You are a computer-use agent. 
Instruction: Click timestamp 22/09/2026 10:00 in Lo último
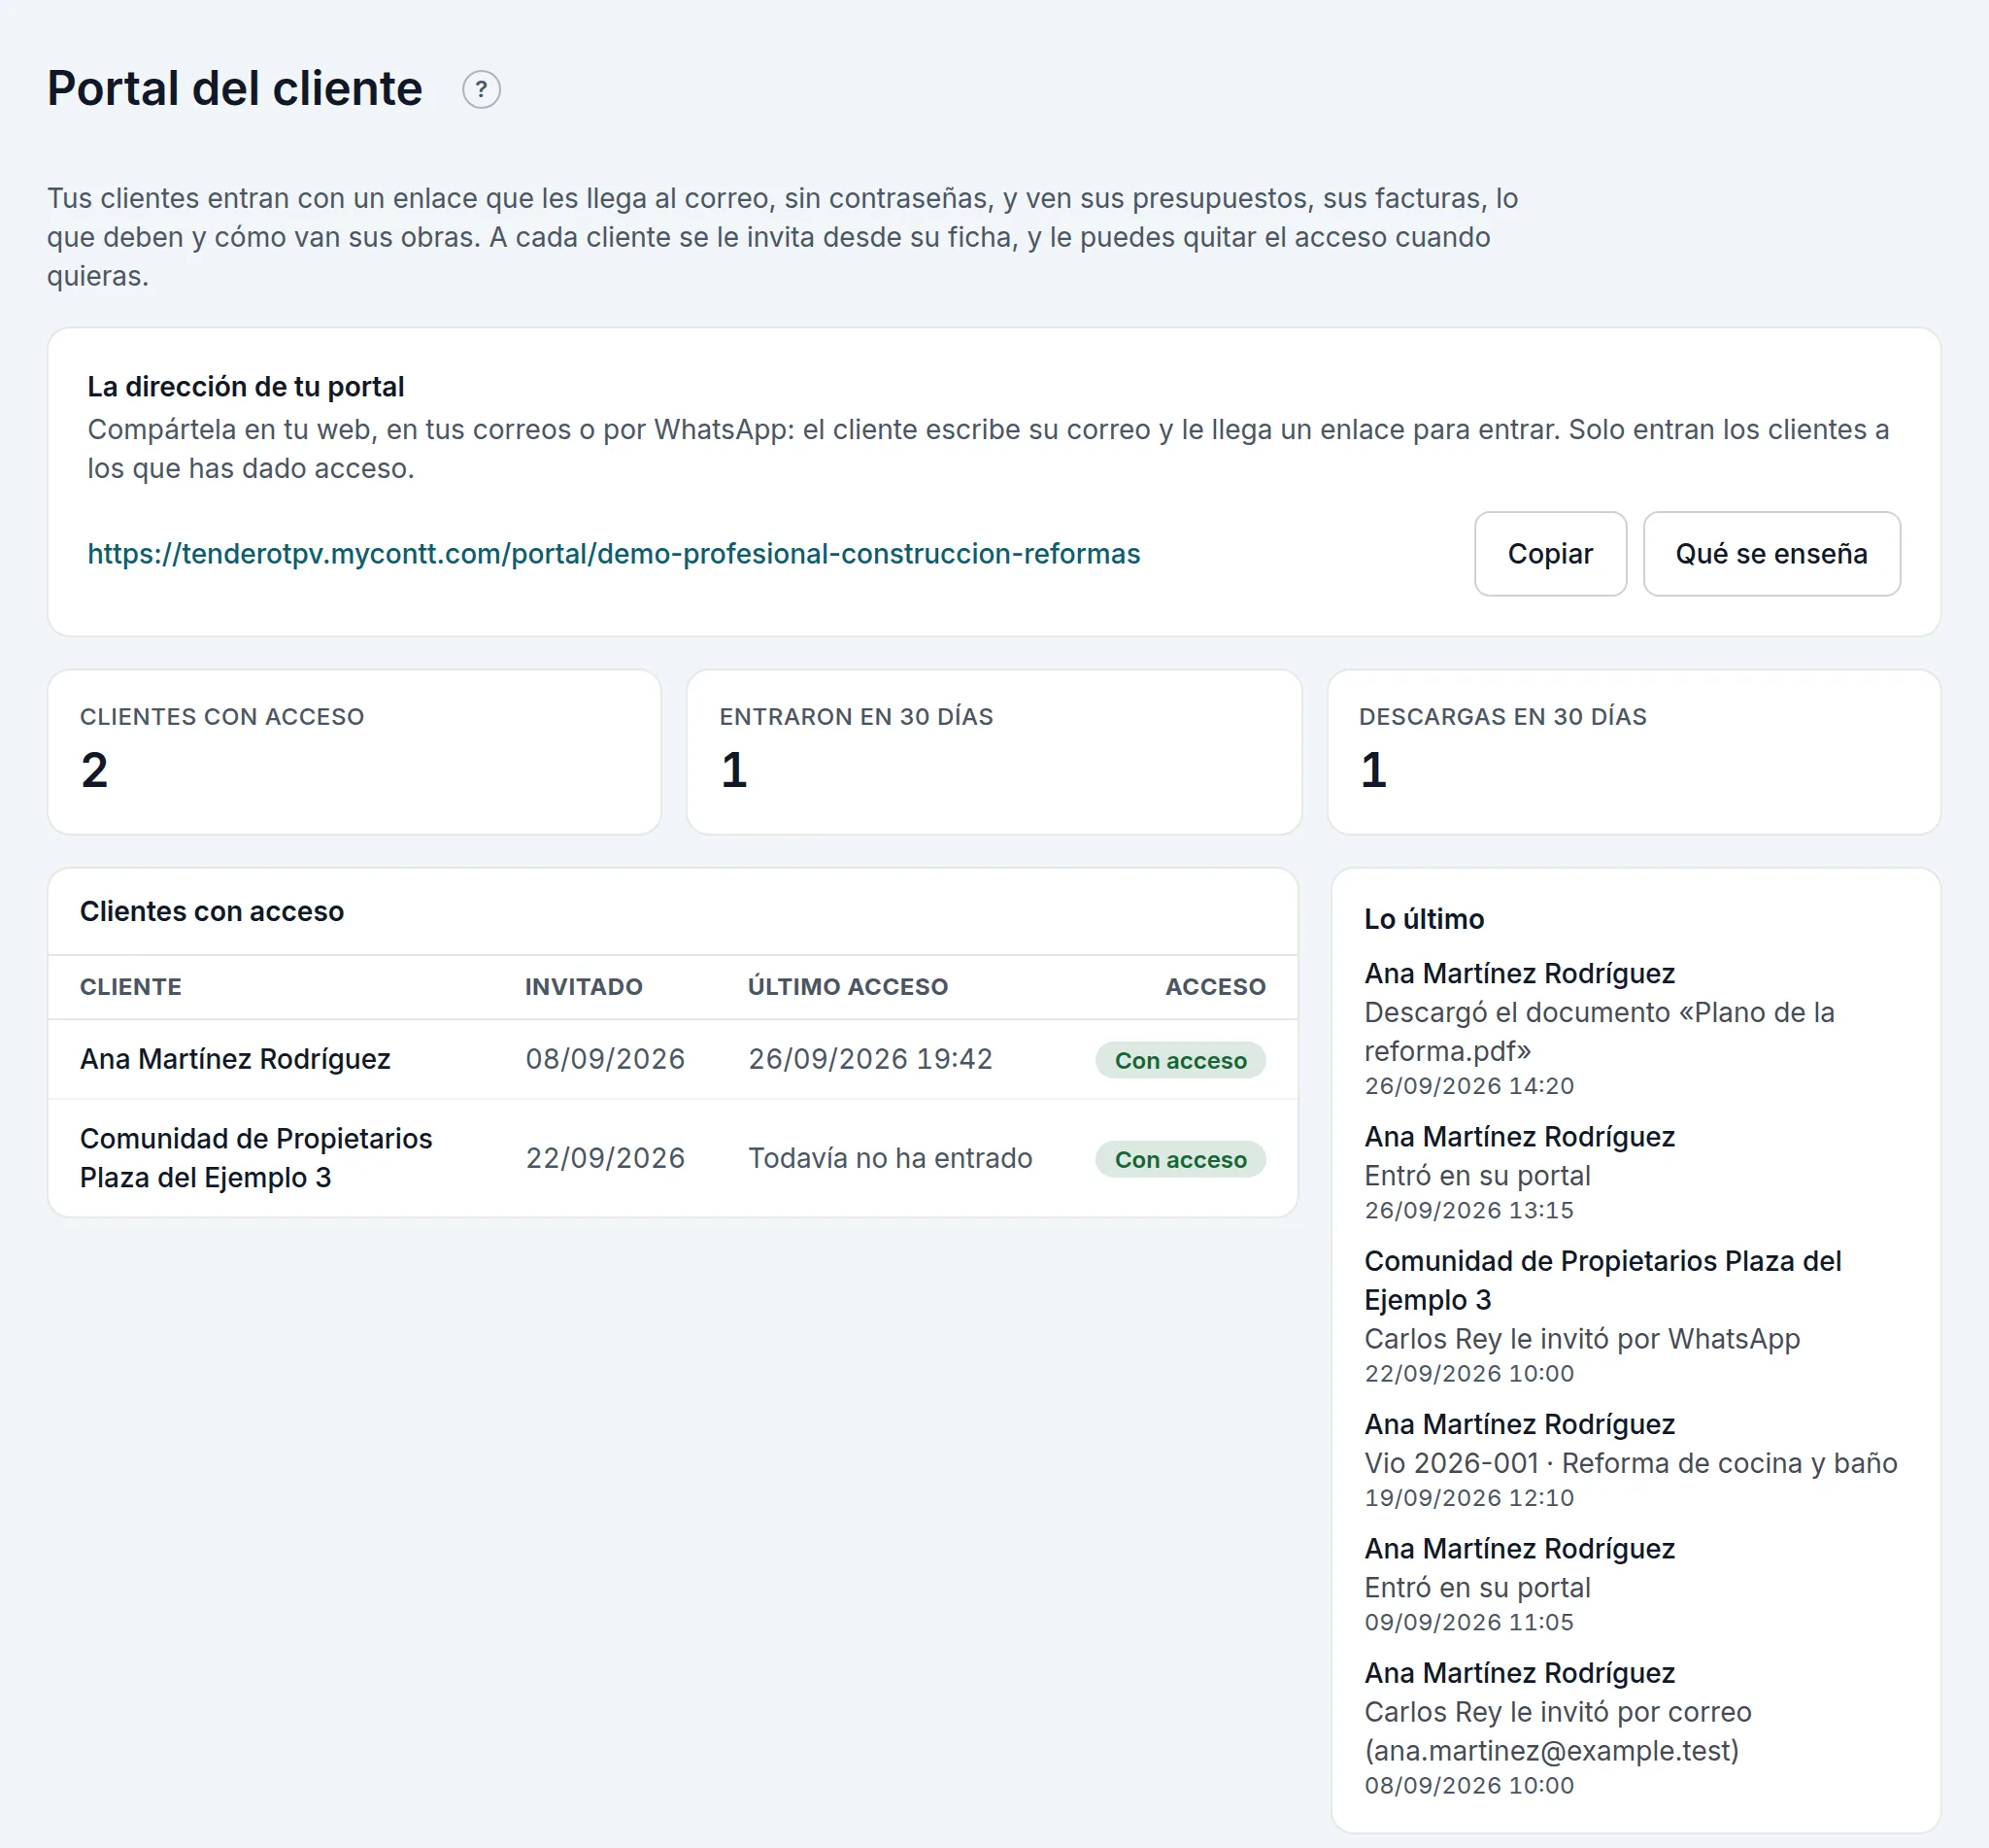point(1469,1374)
